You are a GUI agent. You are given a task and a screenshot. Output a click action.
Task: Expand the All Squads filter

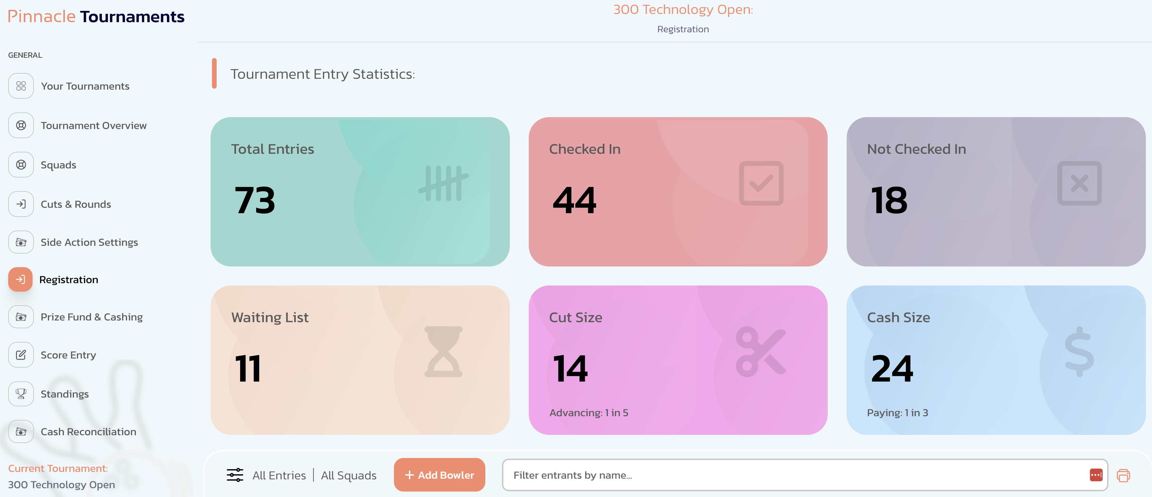(x=348, y=476)
